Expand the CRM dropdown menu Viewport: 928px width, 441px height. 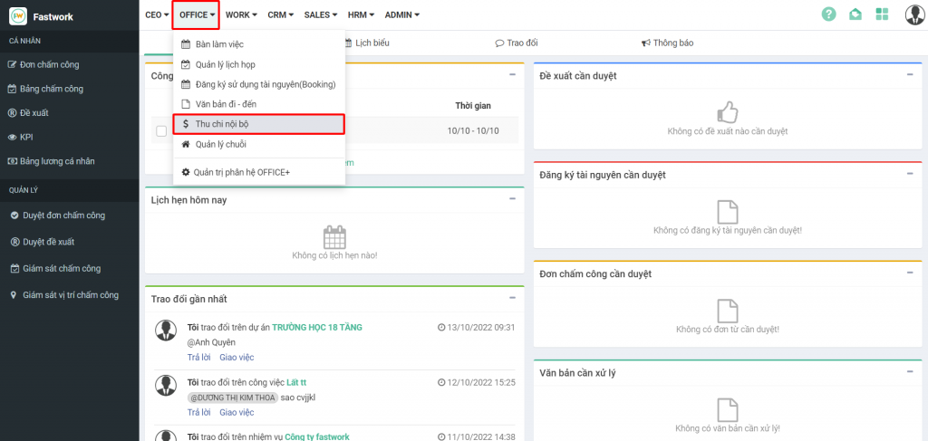pos(277,14)
